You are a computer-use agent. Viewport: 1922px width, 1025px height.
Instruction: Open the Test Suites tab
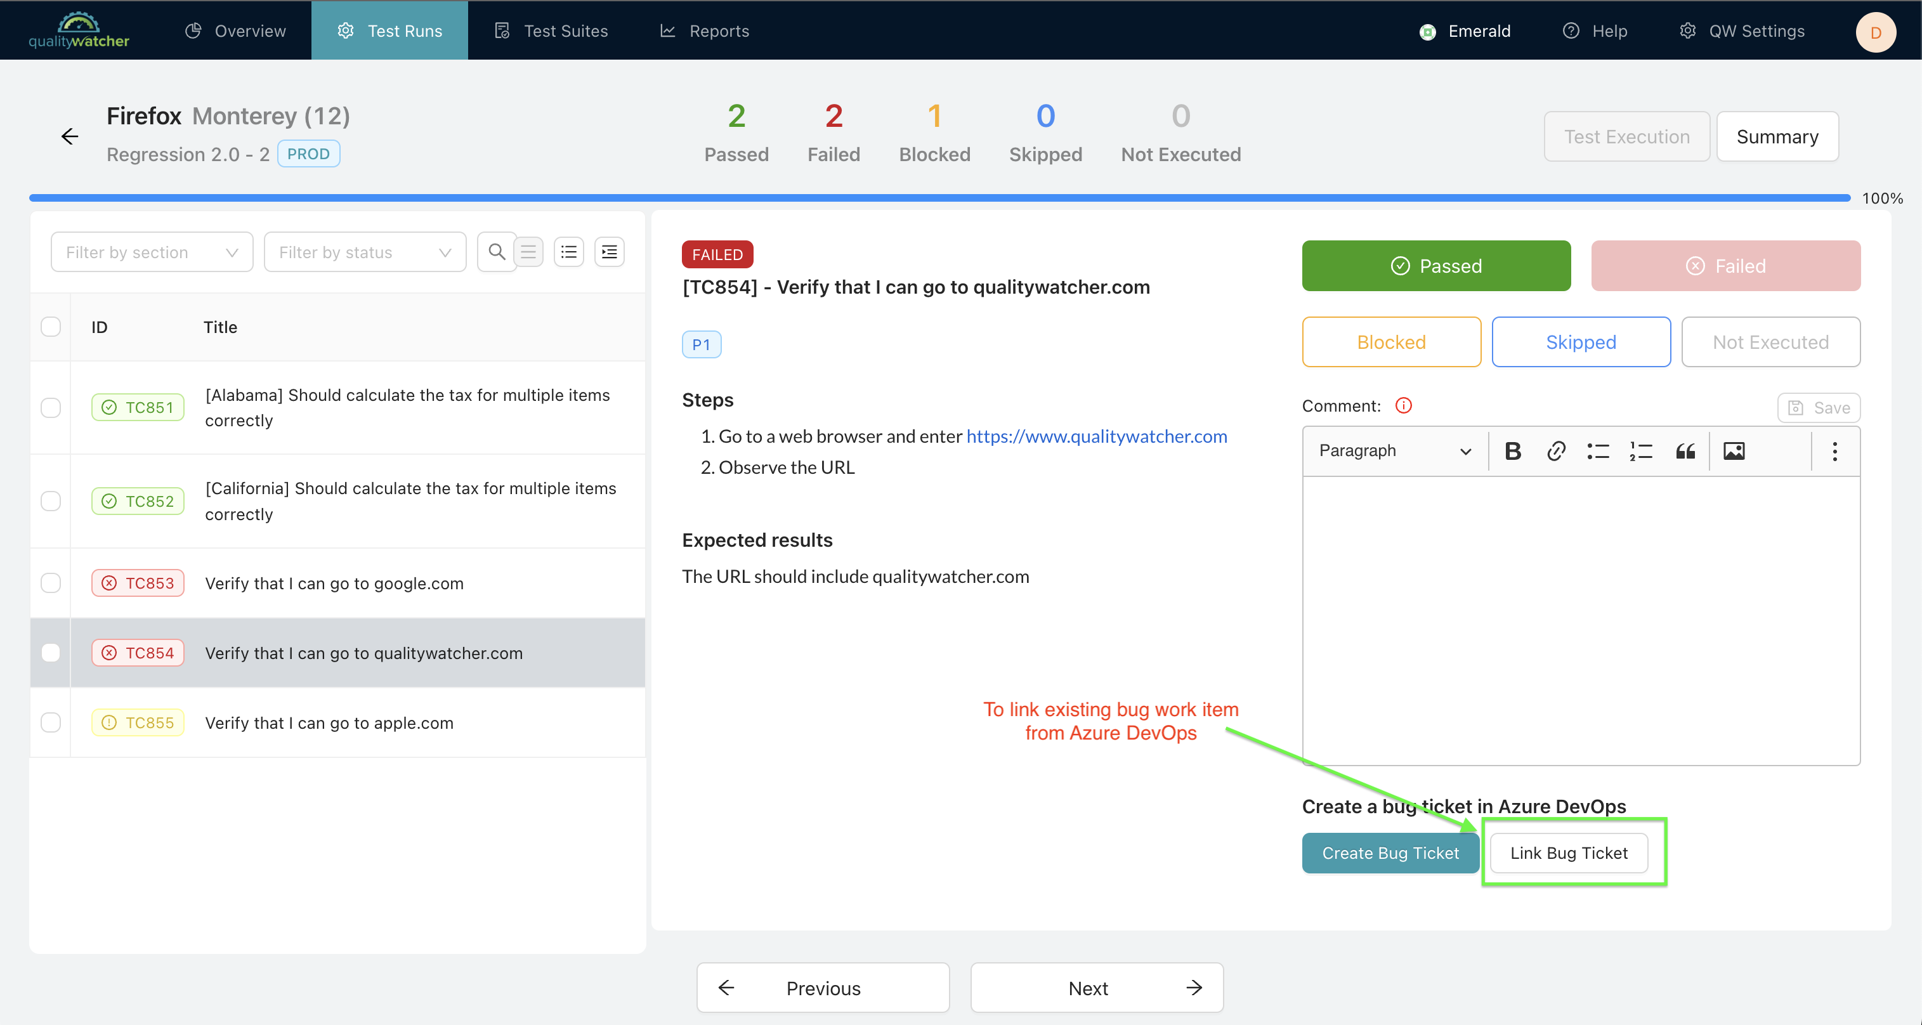(x=551, y=31)
